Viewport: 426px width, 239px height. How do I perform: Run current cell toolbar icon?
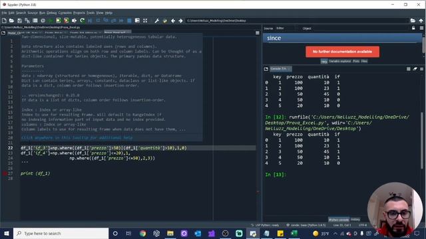[x=59, y=21]
